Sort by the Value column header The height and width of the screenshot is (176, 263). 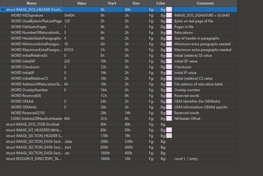point(81,3)
